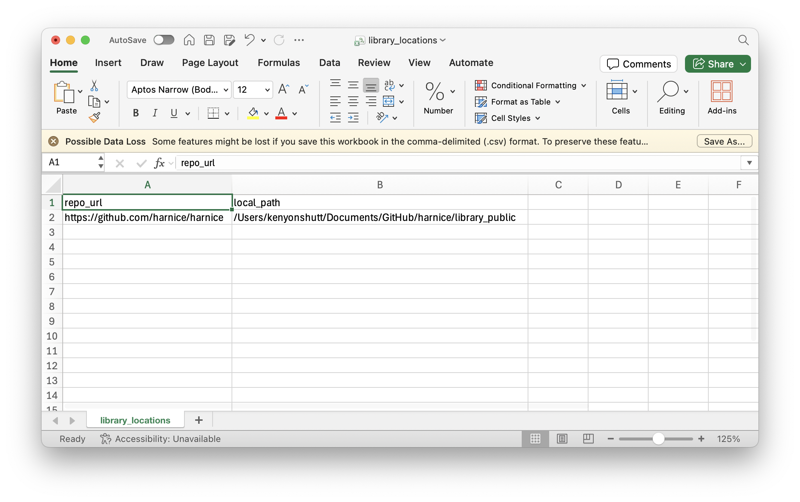Enable center alignment for the cell
This screenshot has height=502, width=800.
point(353,101)
